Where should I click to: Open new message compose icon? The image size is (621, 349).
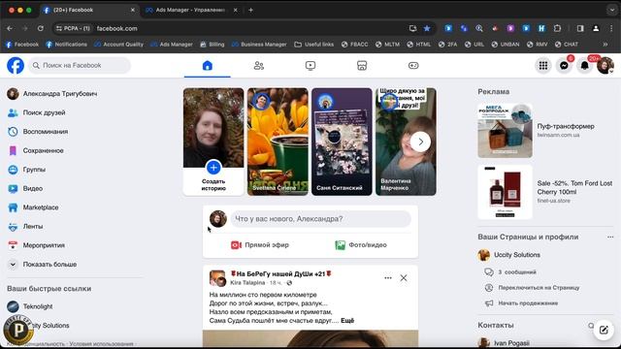(x=604, y=330)
